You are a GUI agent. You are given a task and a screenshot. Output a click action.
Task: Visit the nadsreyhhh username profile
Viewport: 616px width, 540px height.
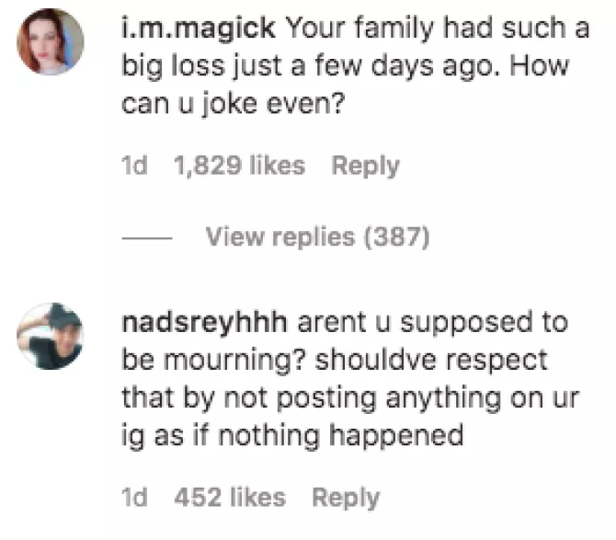tap(205, 324)
